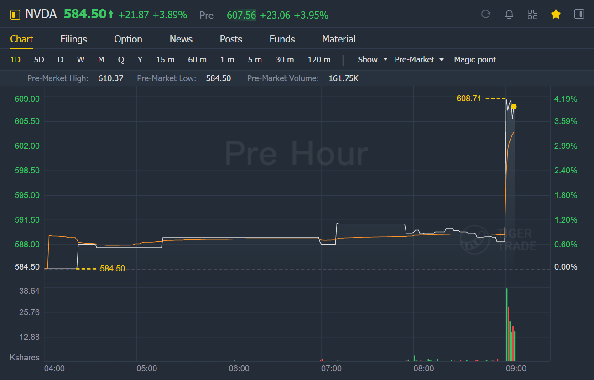Click the 608.71 high price label
The height and width of the screenshot is (380, 594).
[x=469, y=98]
